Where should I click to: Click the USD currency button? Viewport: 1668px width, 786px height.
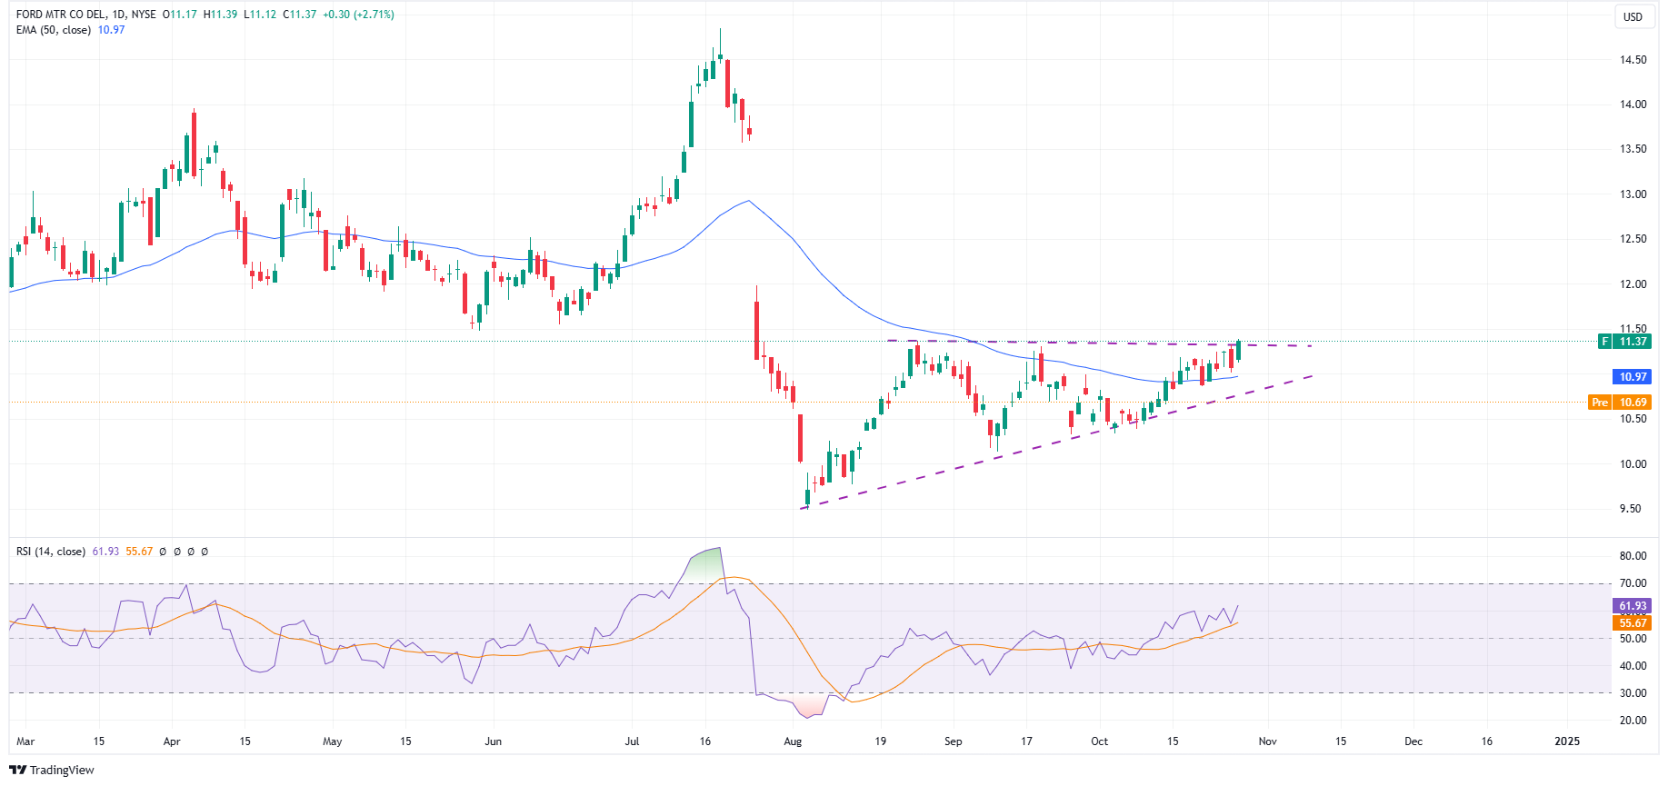[x=1633, y=16]
